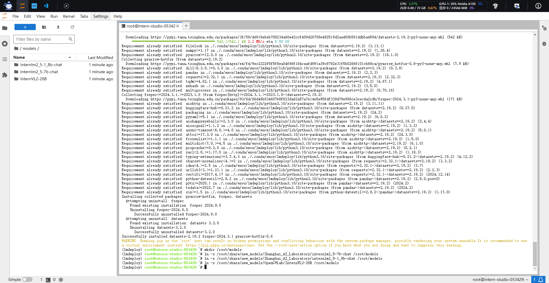Click terminal scrollbar up arrow
The height and width of the screenshot is (283, 549).
[535, 35]
